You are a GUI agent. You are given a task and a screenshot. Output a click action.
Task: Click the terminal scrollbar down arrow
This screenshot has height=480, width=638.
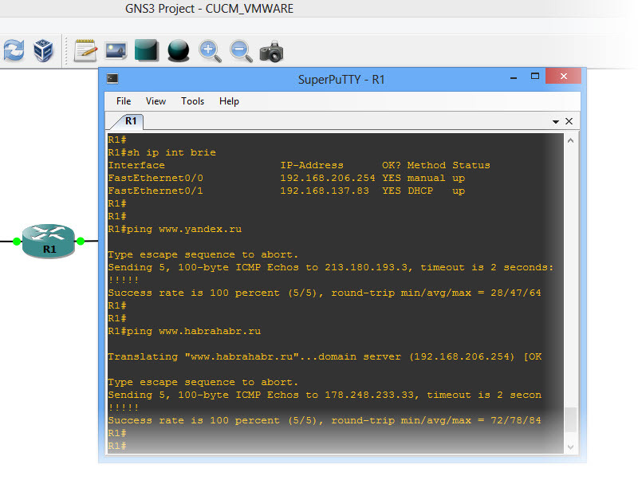[x=570, y=447]
